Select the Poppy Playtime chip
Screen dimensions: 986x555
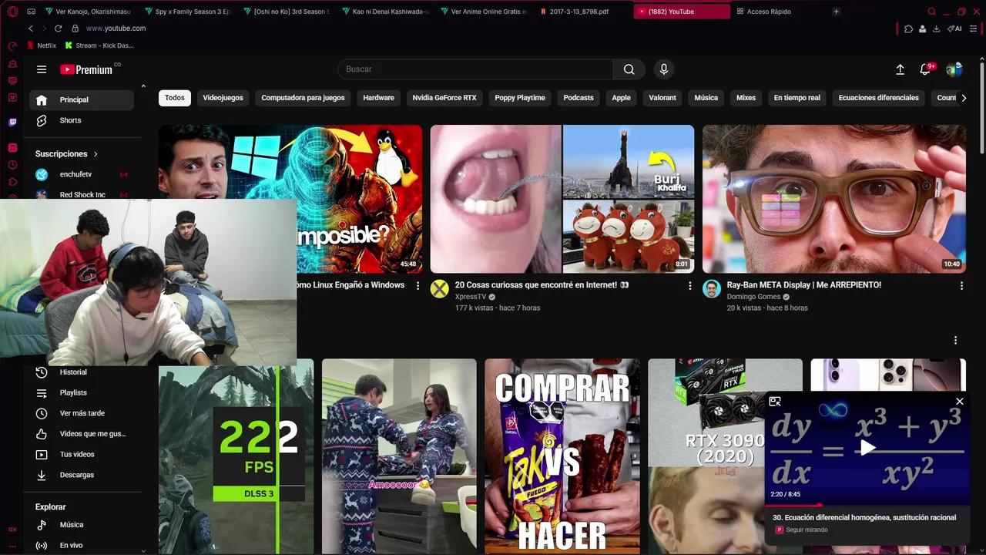coord(520,98)
